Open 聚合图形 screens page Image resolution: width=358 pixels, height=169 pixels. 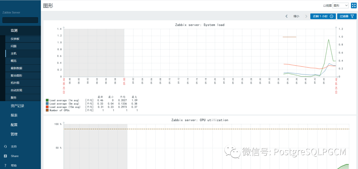pos(23,75)
